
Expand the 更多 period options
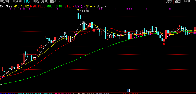[x=55, y=1]
